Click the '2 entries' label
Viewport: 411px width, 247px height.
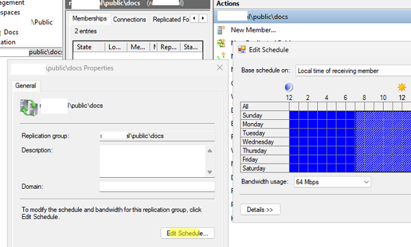tap(86, 31)
